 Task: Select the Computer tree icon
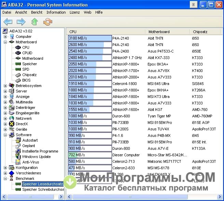click(x=12, y=37)
